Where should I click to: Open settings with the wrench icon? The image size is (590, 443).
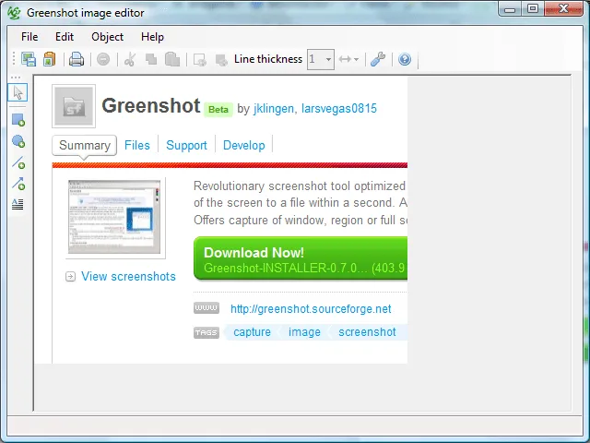click(378, 59)
